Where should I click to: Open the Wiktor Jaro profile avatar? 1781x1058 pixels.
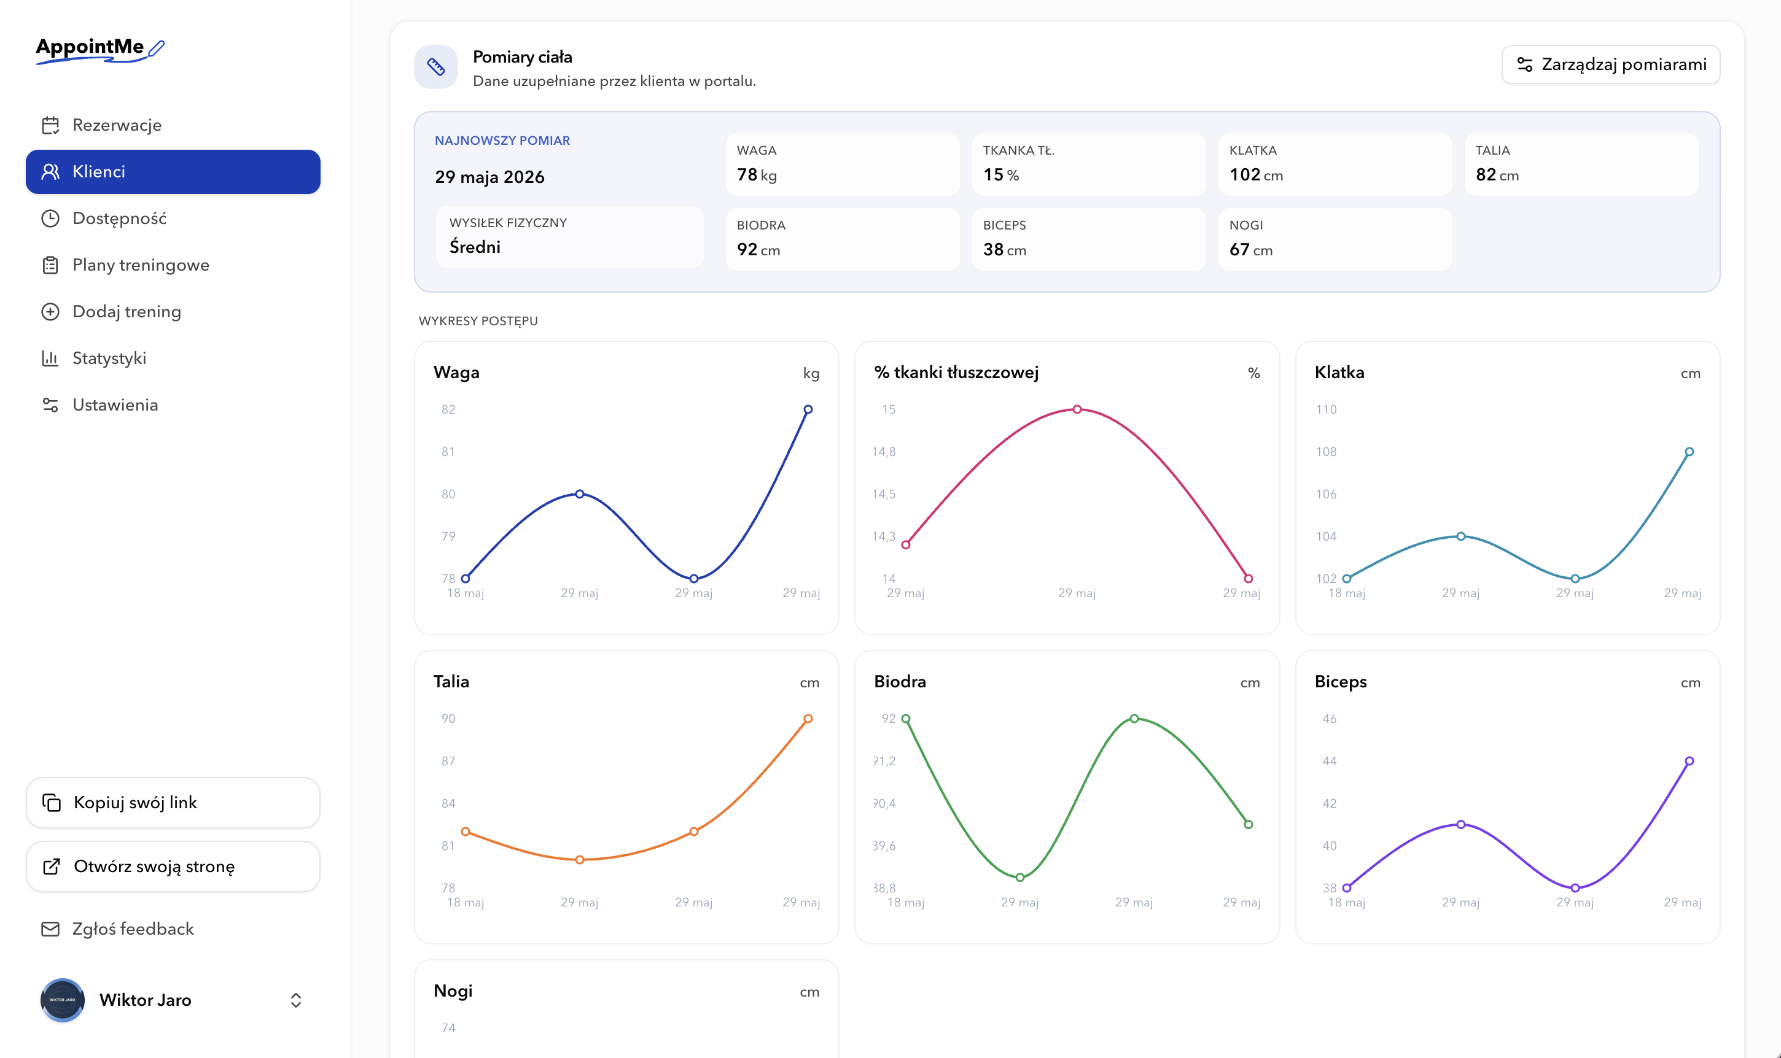[63, 1000]
